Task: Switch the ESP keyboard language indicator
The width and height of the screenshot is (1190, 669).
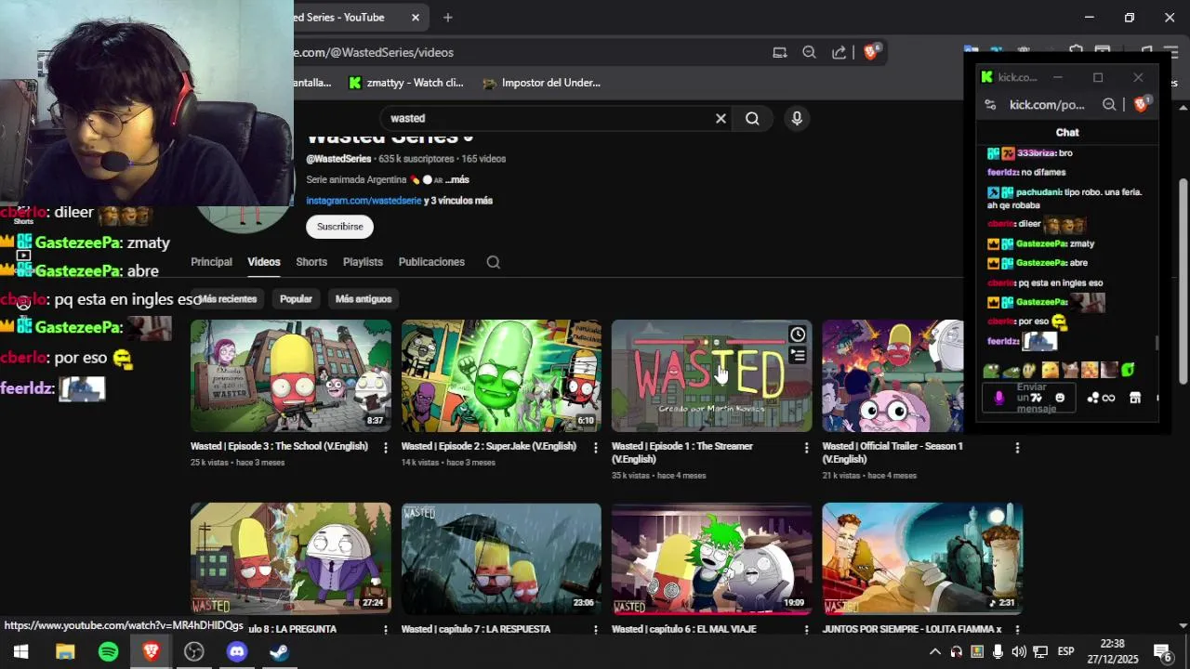Action: (1065, 651)
